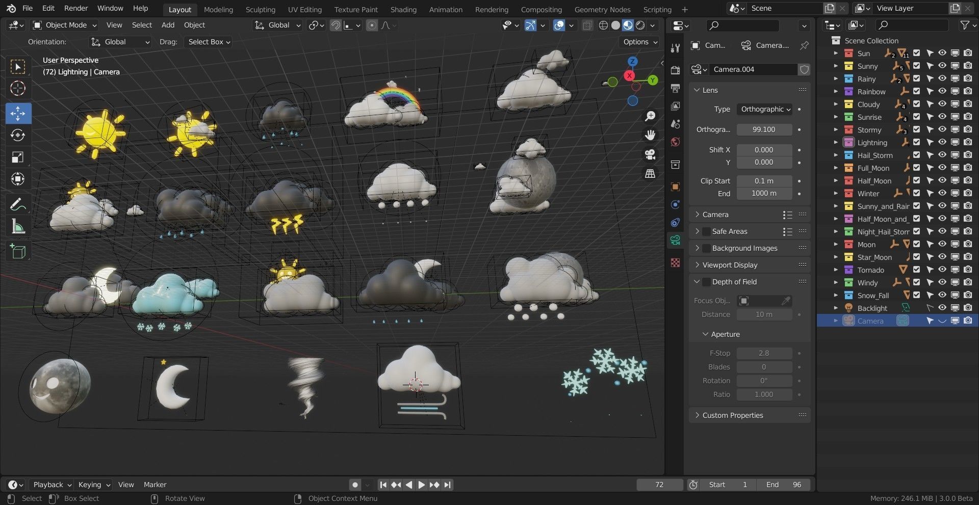The height and width of the screenshot is (505, 979).
Task: Open the File menu
Action: [x=28, y=8]
